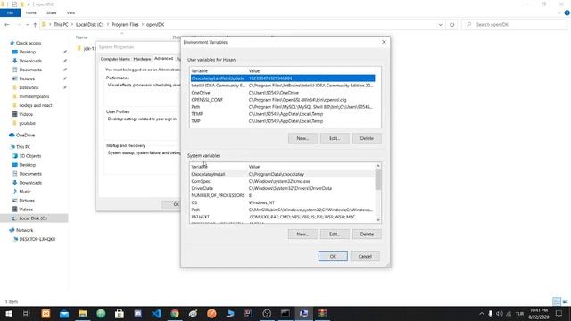The width and height of the screenshot is (571, 321).
Task: Select the ComSpec system variable
Action: pos(283,181)
